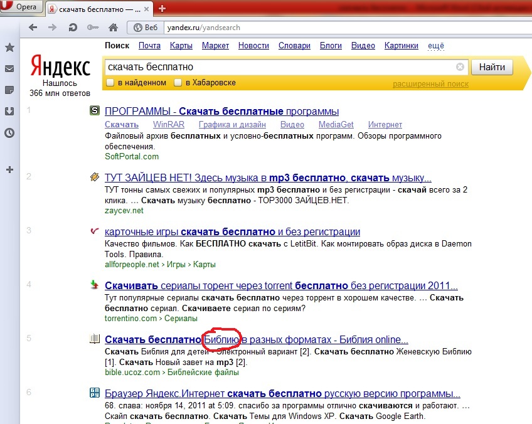
Task: Click the plus icon to add sidebar panel
Action: click(x=9, y=169)
